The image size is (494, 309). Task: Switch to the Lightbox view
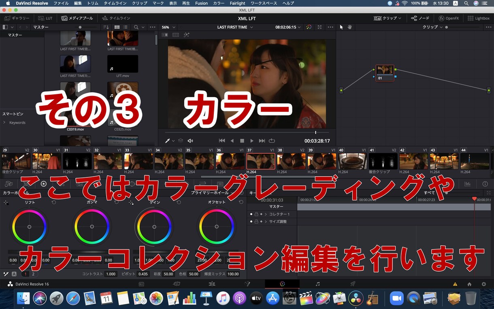click(479, 18)
